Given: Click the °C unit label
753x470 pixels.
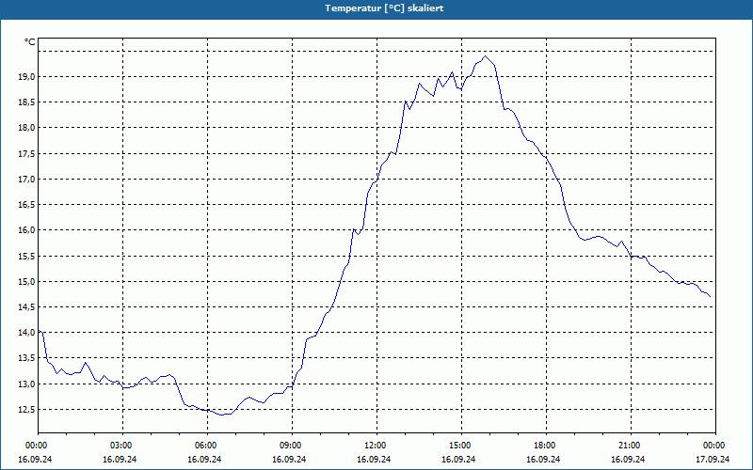Looking at the screenshot, I should click(29, 42).
